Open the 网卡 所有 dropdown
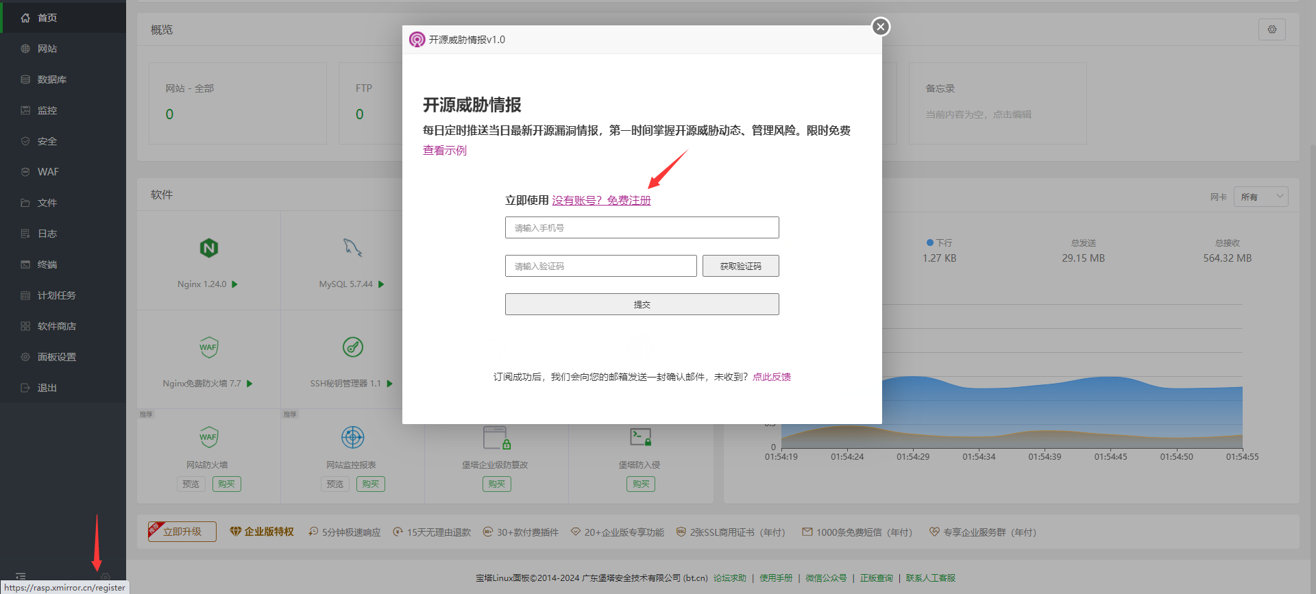This screenshot has height=594, width=1316. [x=1261, y=197]
